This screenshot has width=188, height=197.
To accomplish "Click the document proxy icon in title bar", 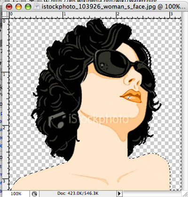I will click(37, 7).
